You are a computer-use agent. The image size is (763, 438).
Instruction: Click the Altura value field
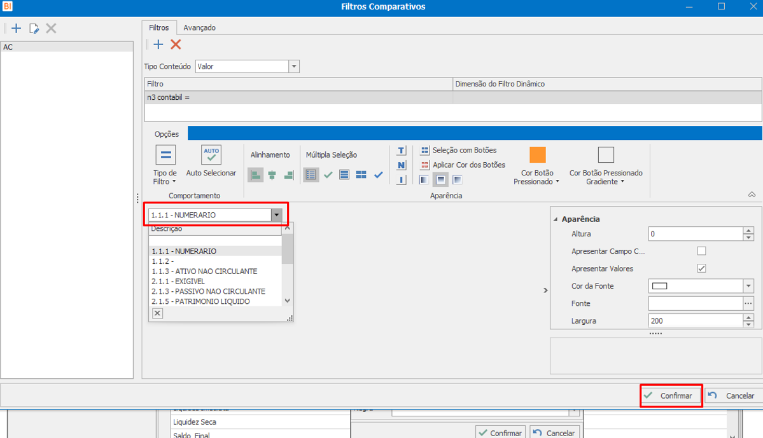click(696, 234)
